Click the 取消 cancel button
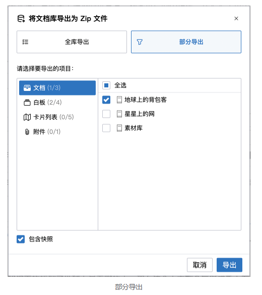 (x=200, y=265)
